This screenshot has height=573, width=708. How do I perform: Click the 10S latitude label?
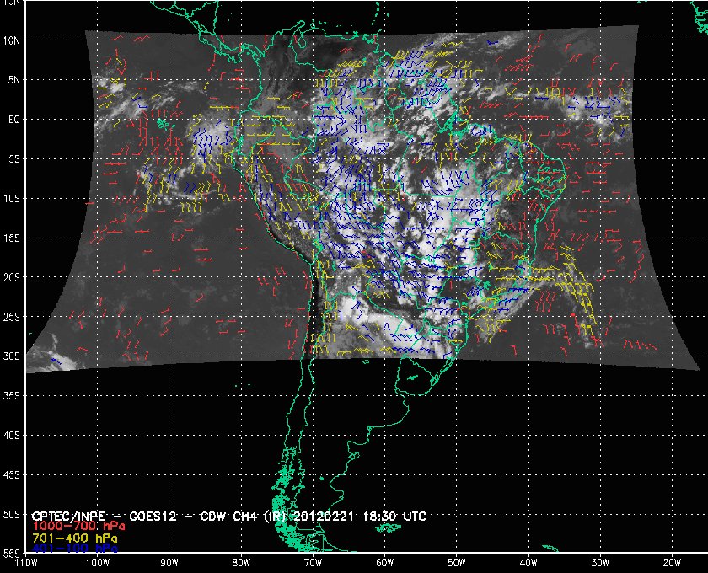tap(12, 199)
